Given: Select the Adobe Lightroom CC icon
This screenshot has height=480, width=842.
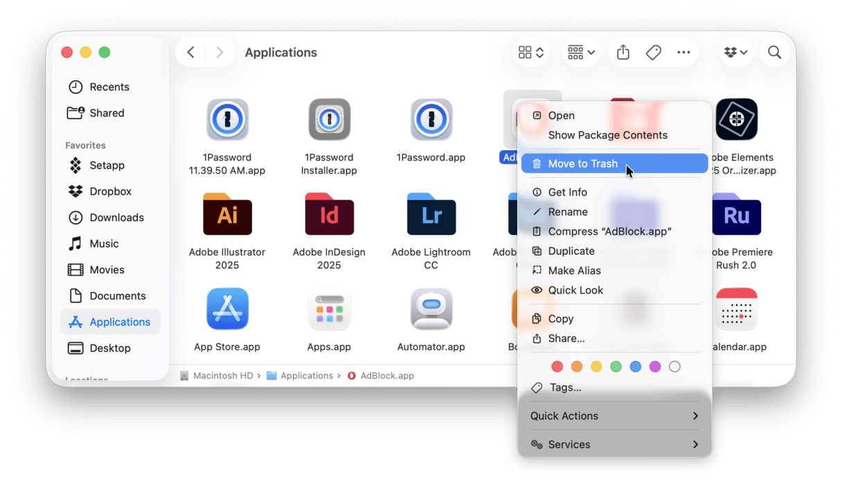Looking at the screenshot, I should pyautogui.click(x=431, y=215).
